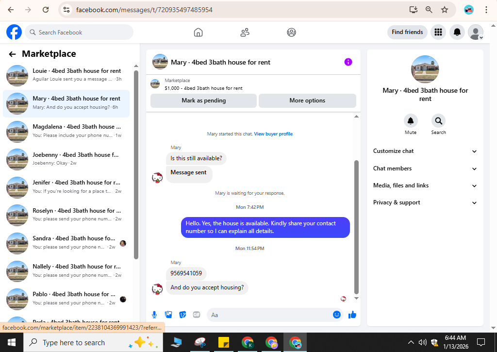Expand the Customize chat section
The height and width of the screenshot is (352, 497).
pos(425,151)
